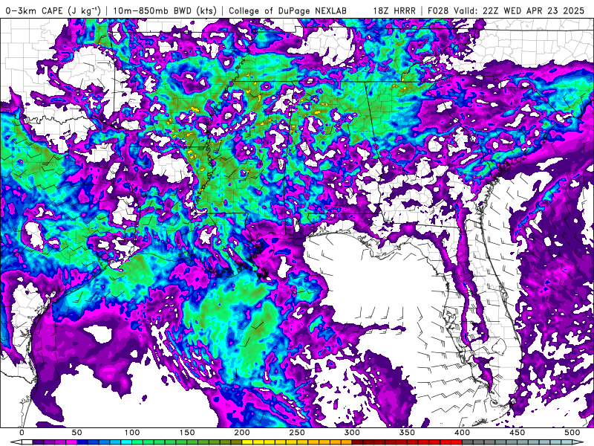
Task: Click the '10m-850mb BWD (kts)' label
Action: [165, 10]
